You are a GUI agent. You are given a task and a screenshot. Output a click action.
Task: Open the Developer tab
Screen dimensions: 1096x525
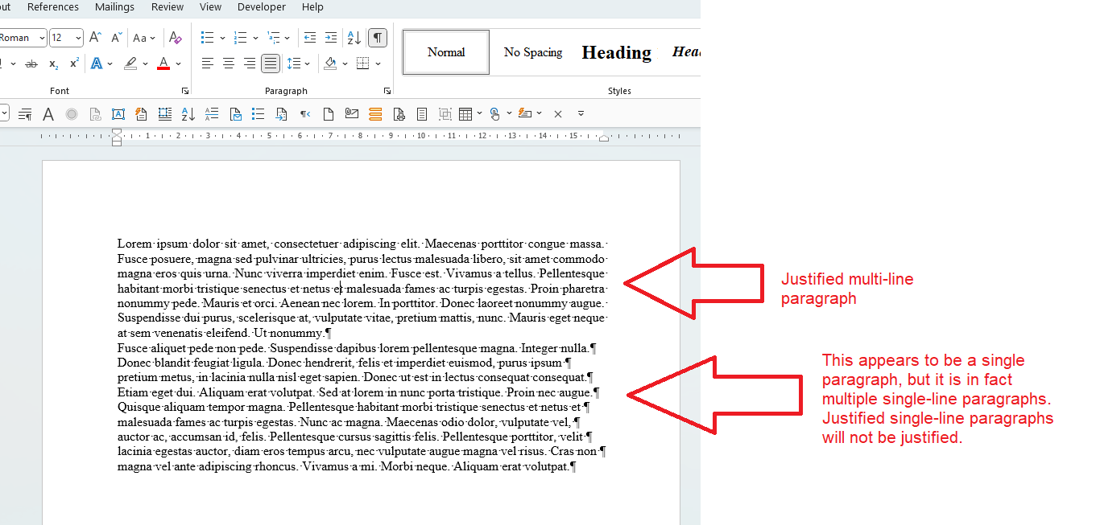262,7
